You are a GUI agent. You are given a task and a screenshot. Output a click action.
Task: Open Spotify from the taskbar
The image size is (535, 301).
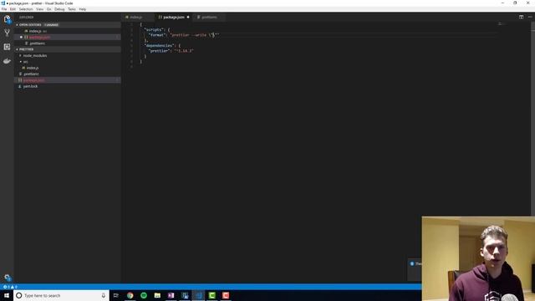click(x=144, y=295)
